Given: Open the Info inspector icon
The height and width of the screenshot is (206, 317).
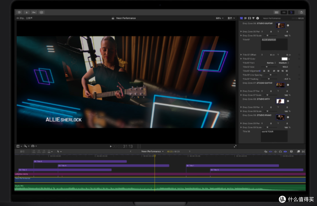Looking at the screenshot, I should point(258,18).
